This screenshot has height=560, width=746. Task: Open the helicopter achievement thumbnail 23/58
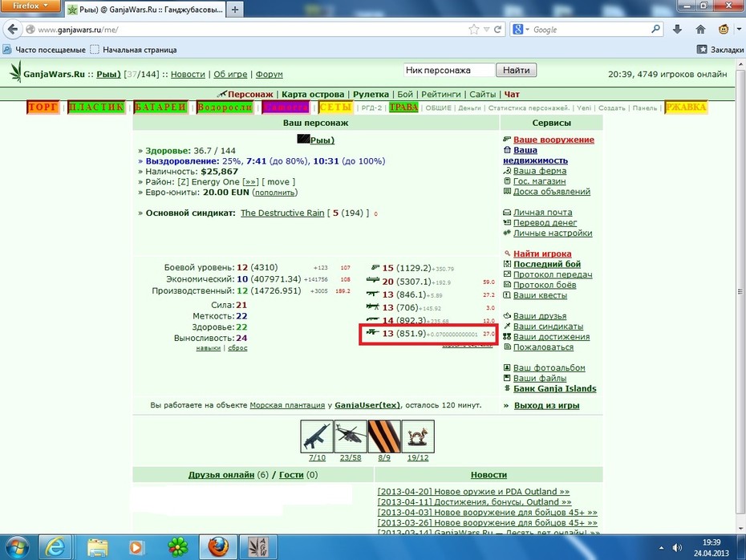(x=351, y=436)
